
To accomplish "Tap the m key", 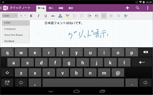I will coord(104,73).
